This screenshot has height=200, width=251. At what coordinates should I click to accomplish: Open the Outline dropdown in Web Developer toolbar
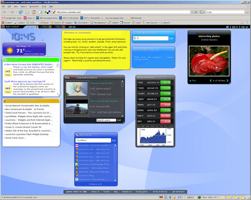(113, 22)
